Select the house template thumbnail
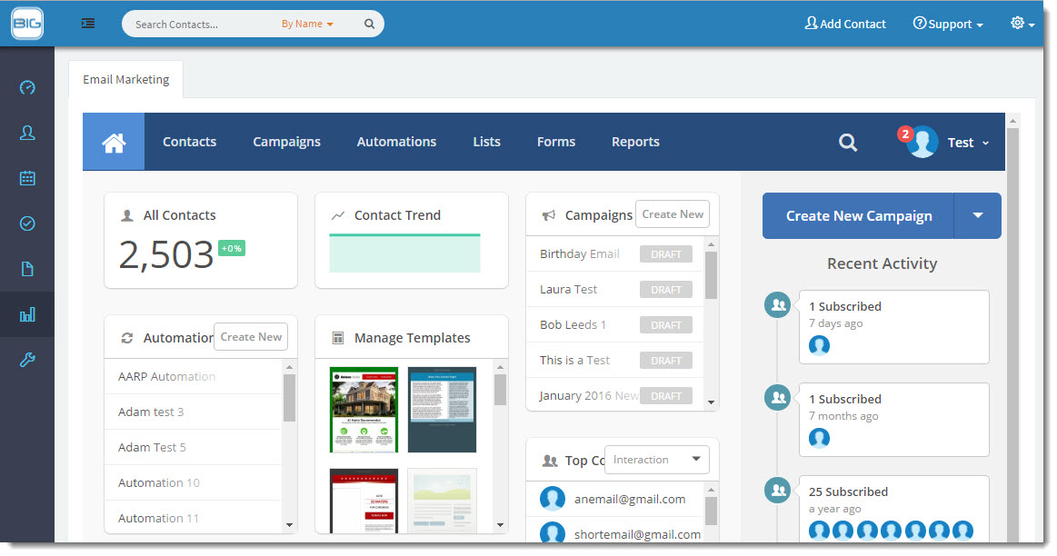Viewport: 1057px width, 556px height. pos(364,410)
